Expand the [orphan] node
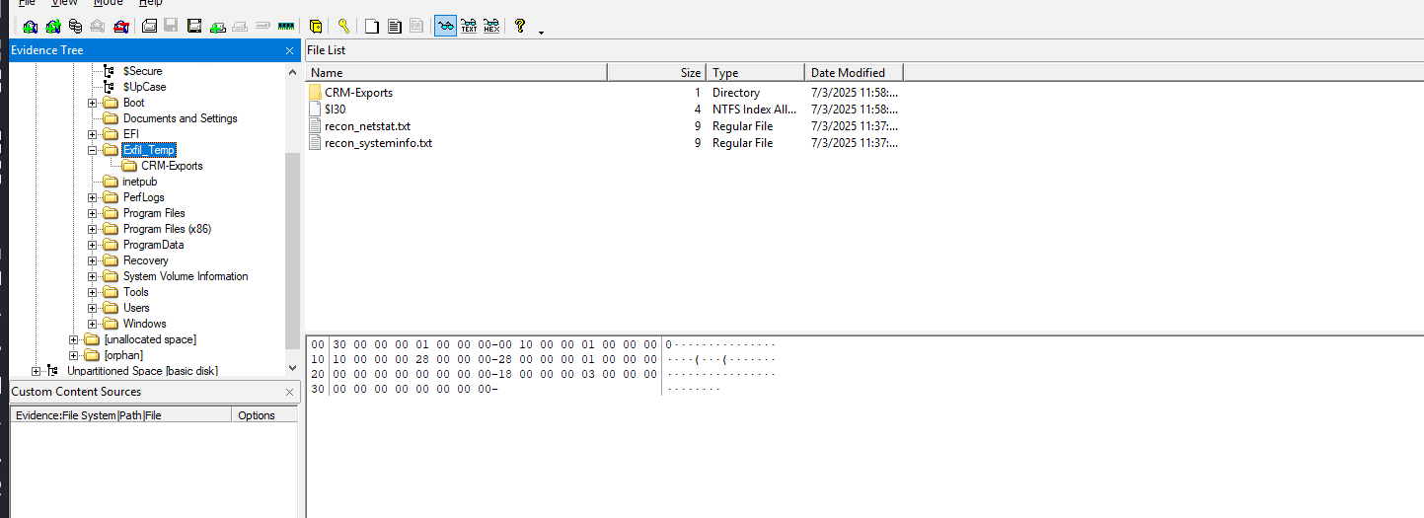The height and width of the screenshot is (518, 1424). 74,355
